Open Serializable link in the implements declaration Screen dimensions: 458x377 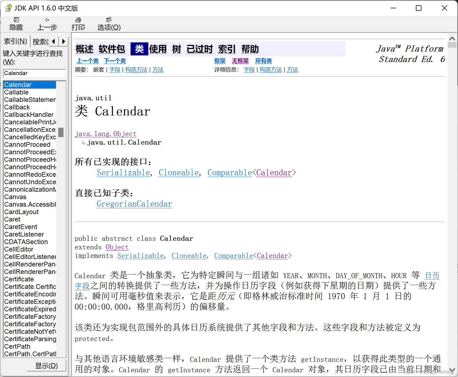(141, 256)
